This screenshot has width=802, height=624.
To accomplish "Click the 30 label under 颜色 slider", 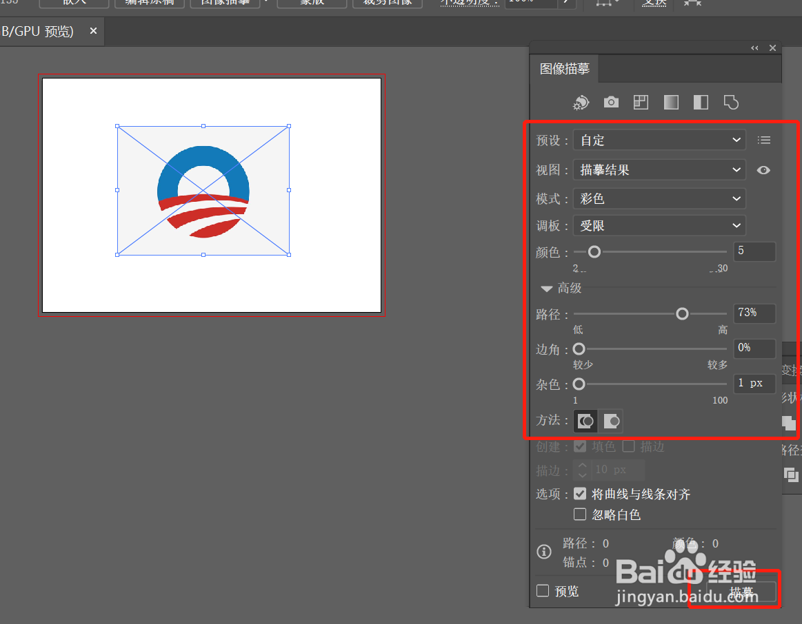I will (x=722, y=268).
